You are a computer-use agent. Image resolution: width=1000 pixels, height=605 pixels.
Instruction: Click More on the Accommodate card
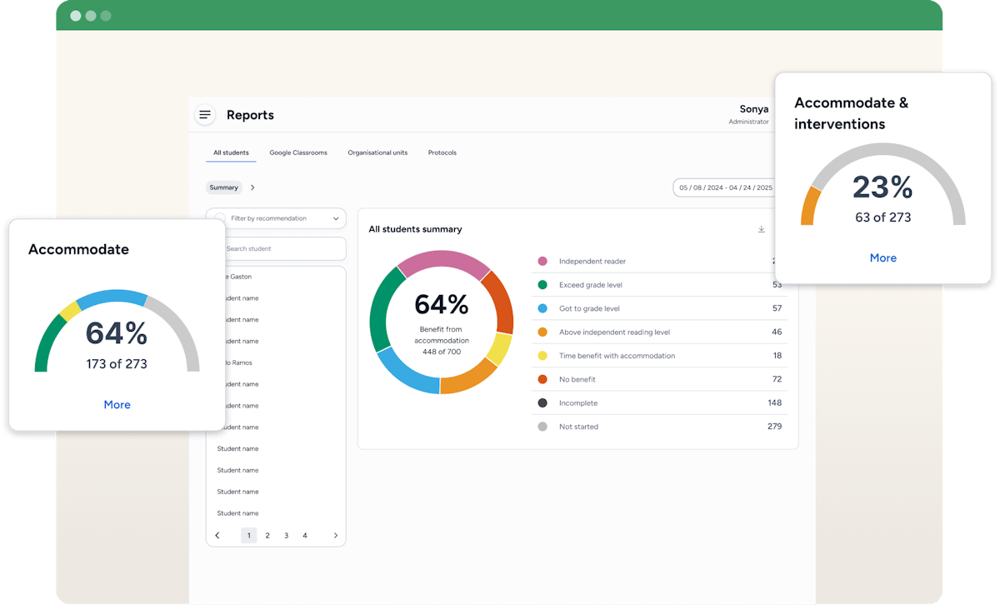point(117,405)
